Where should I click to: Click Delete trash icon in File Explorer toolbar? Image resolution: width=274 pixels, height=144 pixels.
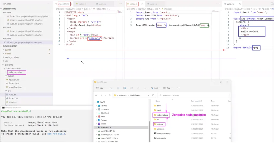145,88
